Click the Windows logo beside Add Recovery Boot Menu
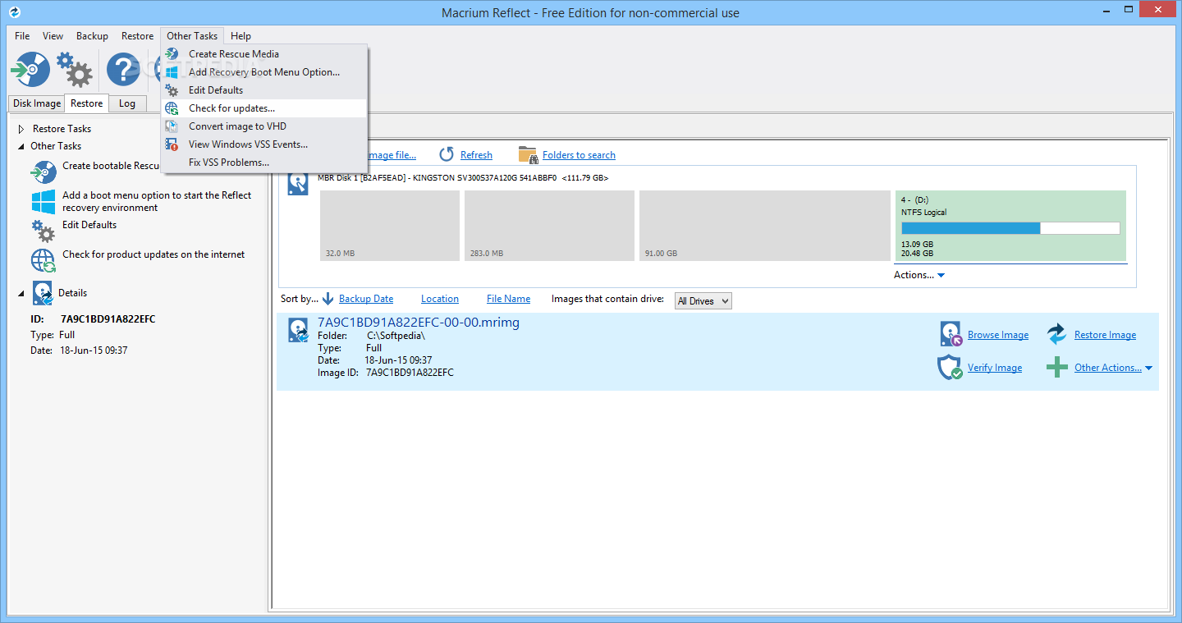 (x=172, y=72)
